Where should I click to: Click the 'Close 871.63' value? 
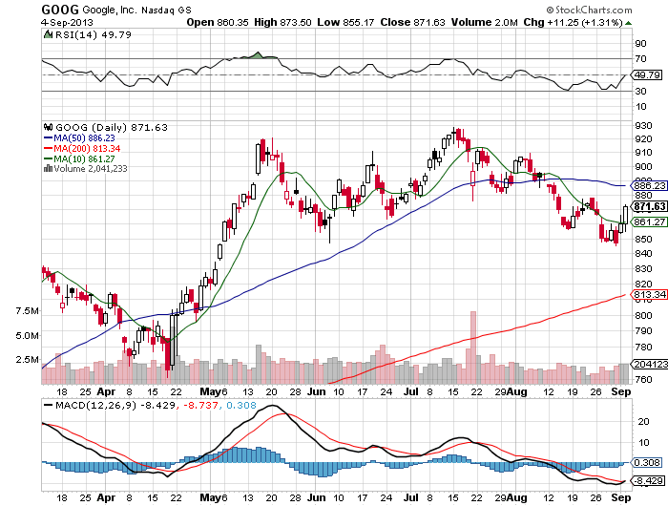click(412, 22)
